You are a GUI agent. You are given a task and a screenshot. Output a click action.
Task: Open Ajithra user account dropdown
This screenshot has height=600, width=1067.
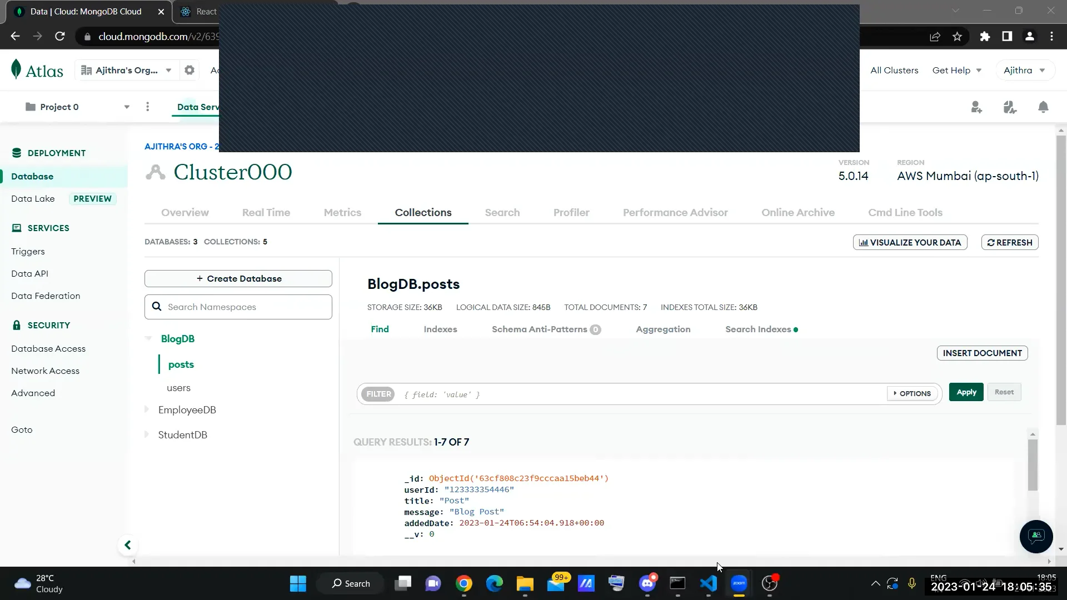[x=1024, y=70]
